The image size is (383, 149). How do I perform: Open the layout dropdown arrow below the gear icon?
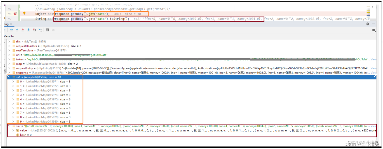[x=374, y=30]
